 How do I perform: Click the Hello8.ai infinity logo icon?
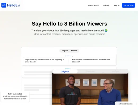4,5
